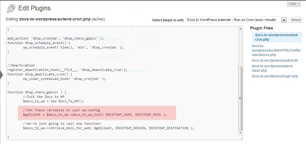306x144 pixels.
Task: Open docs-to-wordpress/readme.txt file
Action: click(275, 61)
